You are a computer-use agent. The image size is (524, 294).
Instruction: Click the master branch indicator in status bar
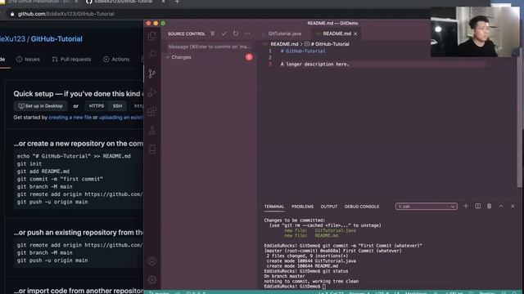[159, 292]
